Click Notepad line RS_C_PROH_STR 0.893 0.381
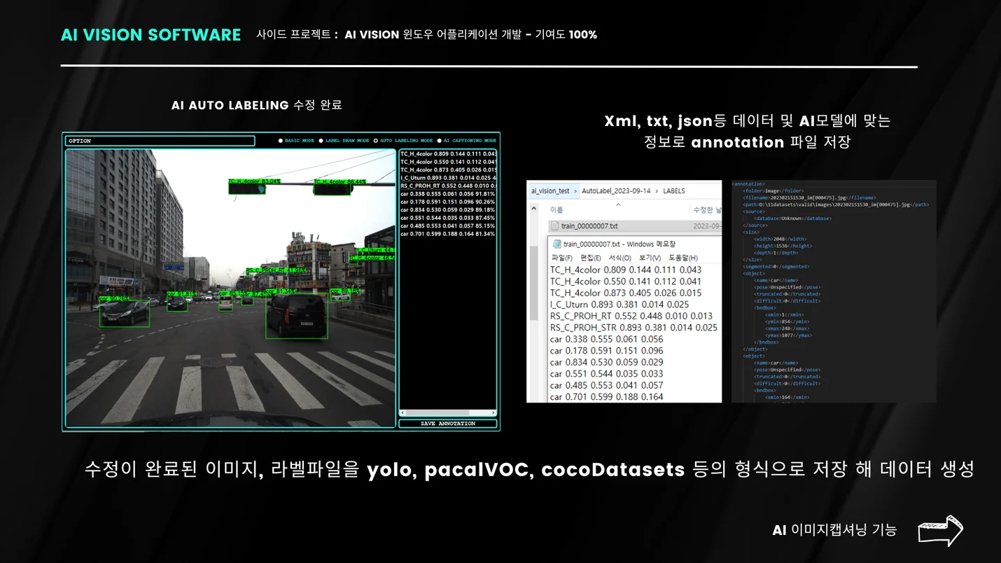 [x=633, y=328]
